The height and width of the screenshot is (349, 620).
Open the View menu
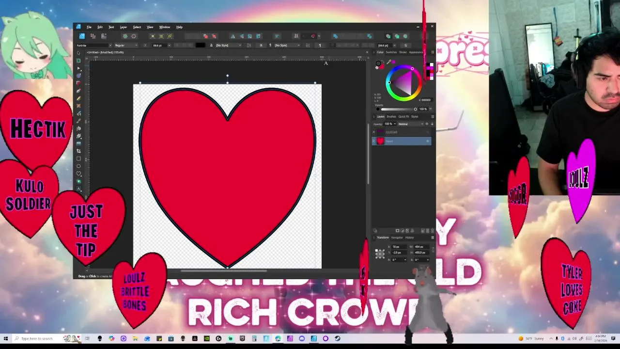[x=150, y=27]
